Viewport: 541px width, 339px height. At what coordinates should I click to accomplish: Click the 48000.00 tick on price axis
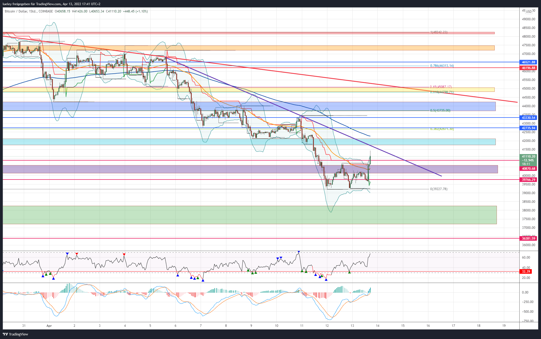[529, 37]
